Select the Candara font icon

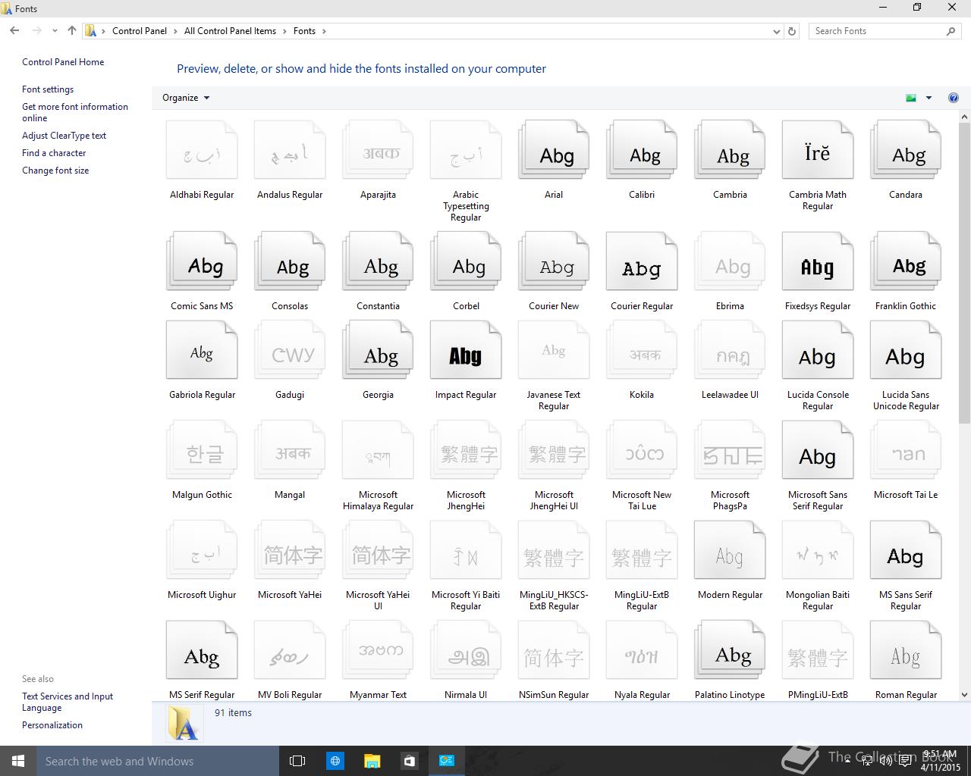[906, 150]
